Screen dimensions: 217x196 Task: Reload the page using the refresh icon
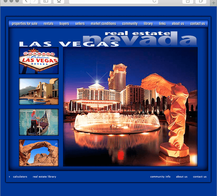point(154,1)
